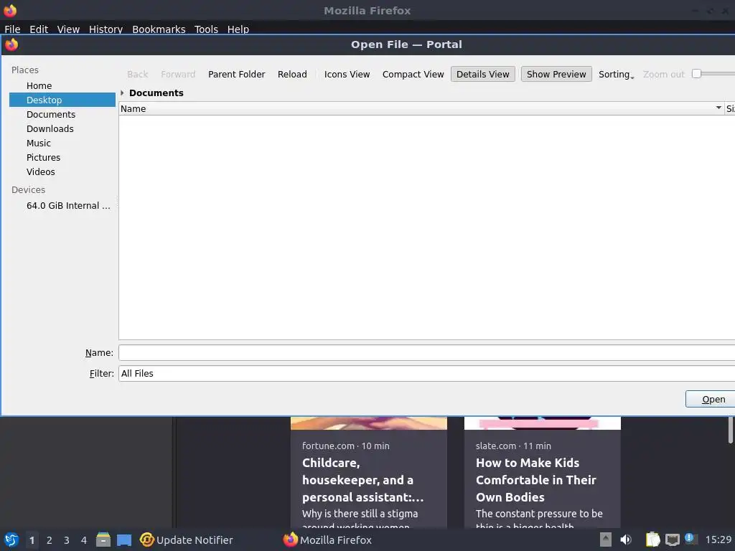Switch to workspace 3 in the taskbar
Screen dimensions: 735x551
point(67,540)
